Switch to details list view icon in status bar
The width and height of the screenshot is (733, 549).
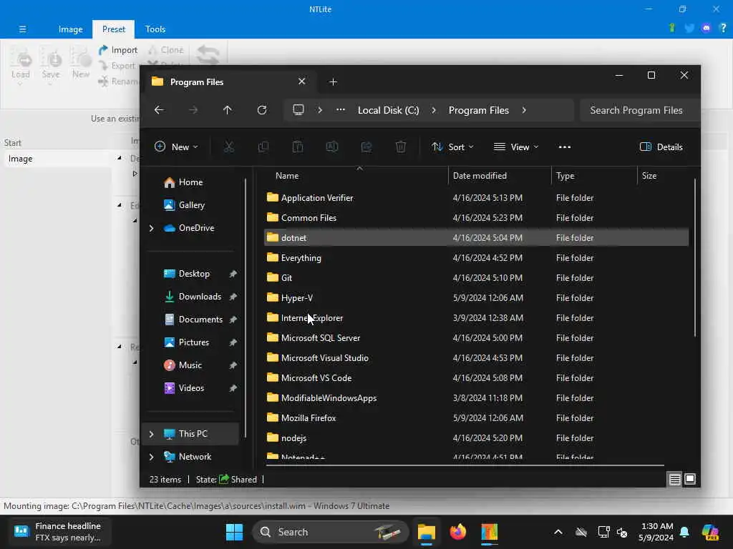[674, 480]
